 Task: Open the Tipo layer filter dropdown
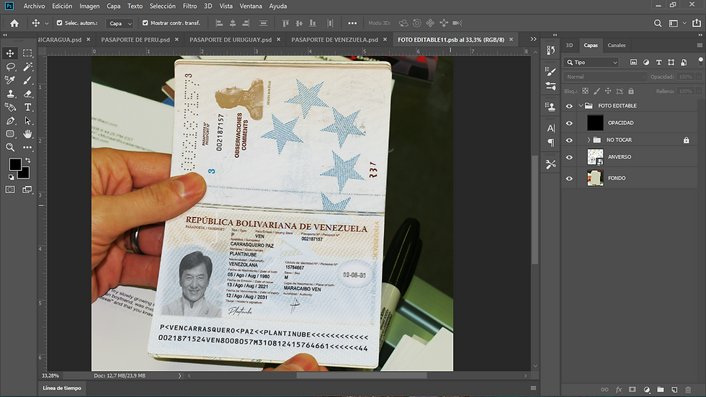point(591,62)
